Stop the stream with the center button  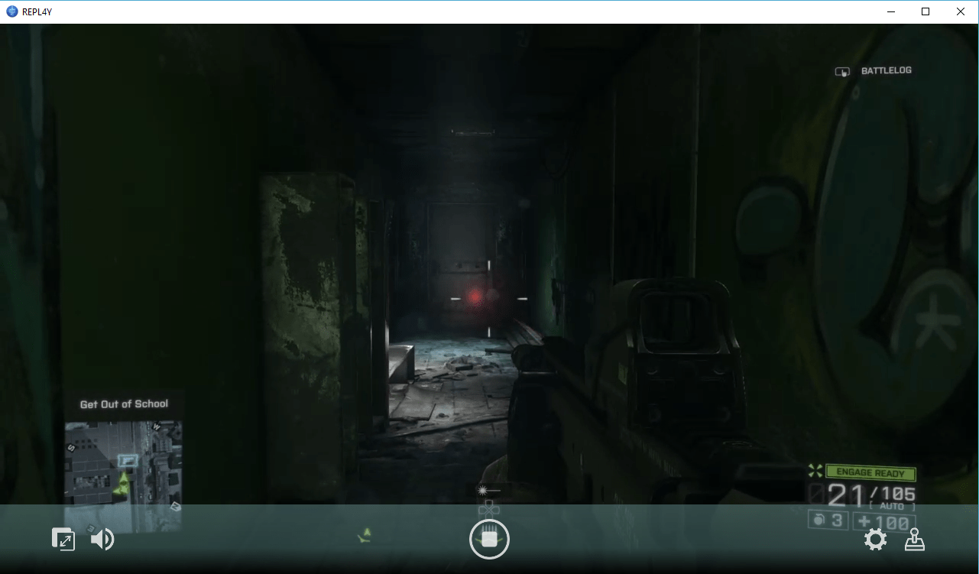(x=489, y=540)
